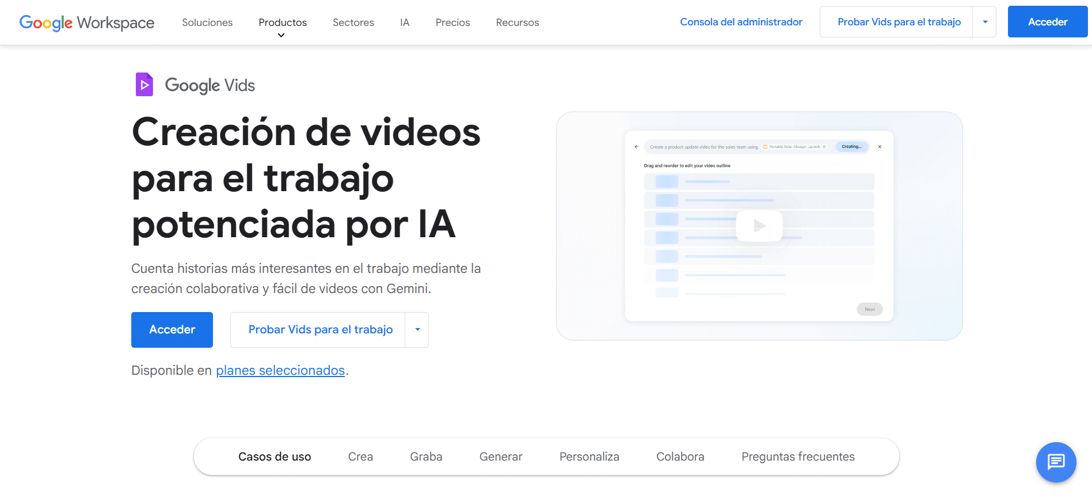1092x498 pixels.
Task: Play the Vids demo video
Action: click(x=759, y=226)
